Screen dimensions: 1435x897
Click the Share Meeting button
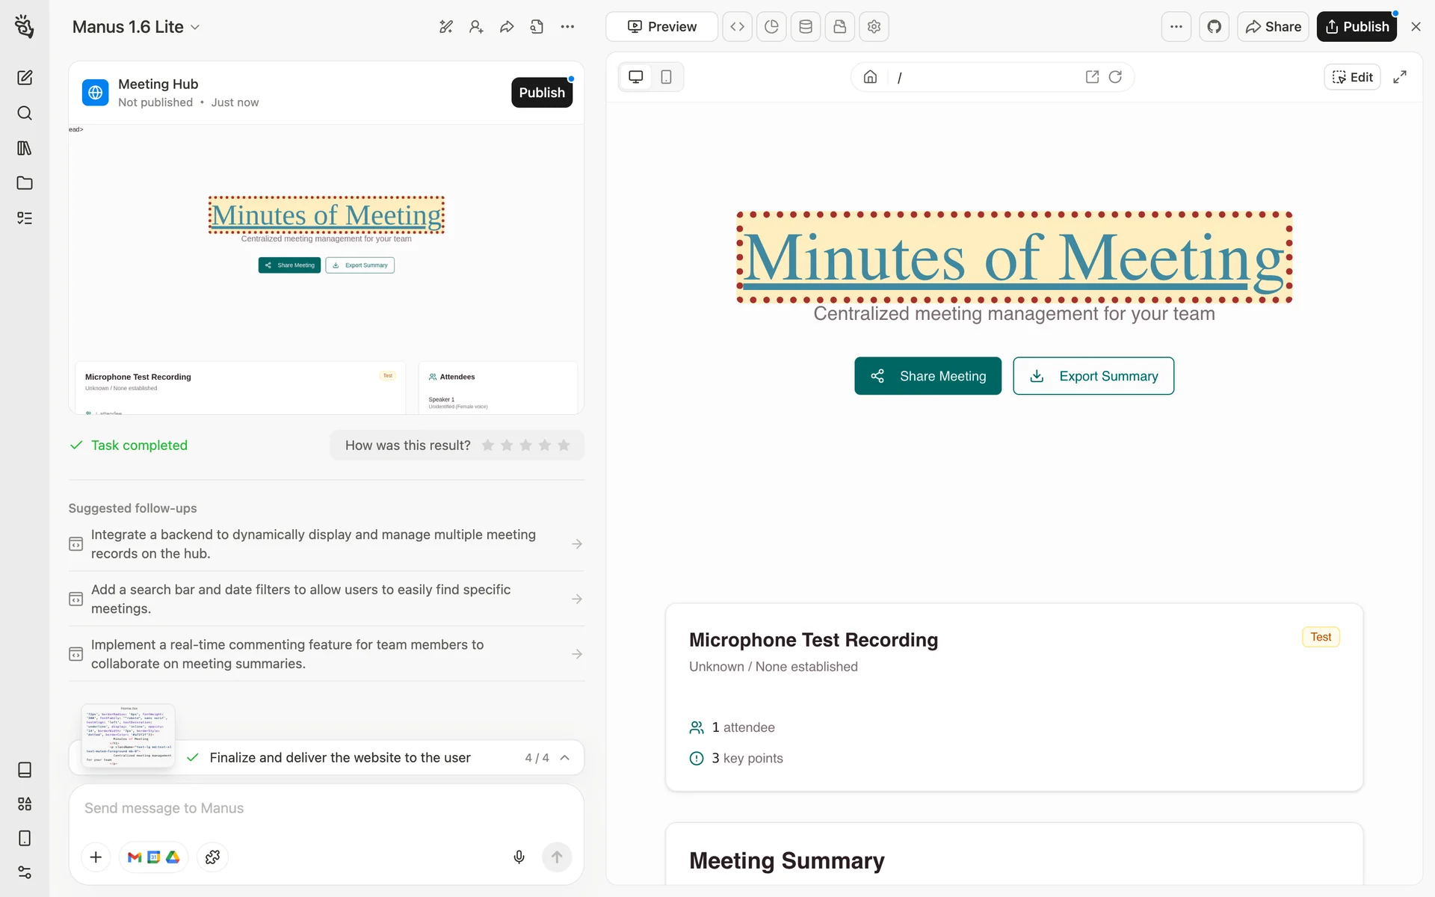928,376
